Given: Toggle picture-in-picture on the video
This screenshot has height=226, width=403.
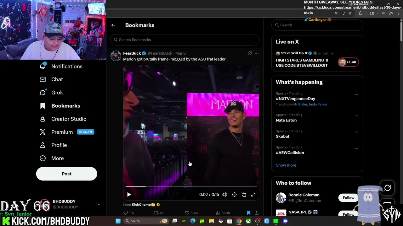Looking at the screenshot, I should click(x=244, y=195).
